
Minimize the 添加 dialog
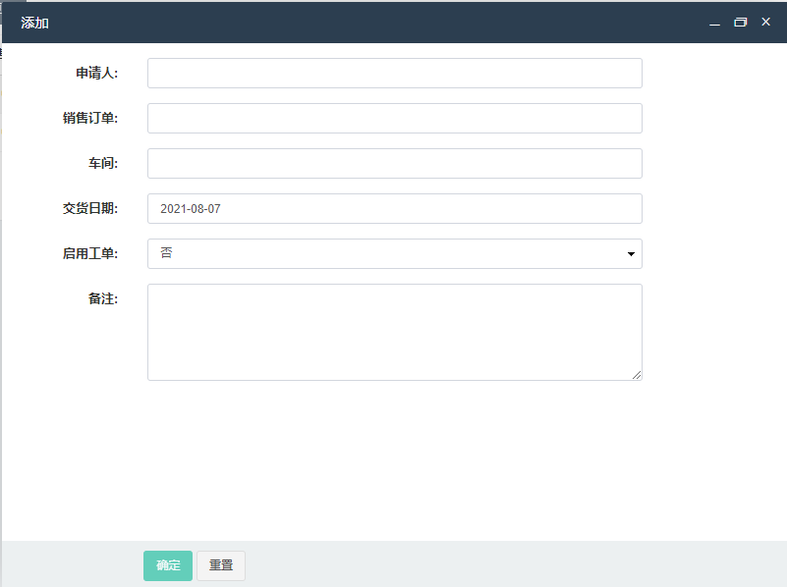(x=714, y=23)
